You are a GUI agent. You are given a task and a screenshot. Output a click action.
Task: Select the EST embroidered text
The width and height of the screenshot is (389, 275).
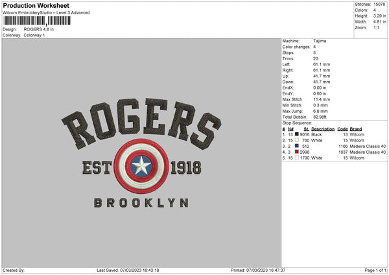click(95, 167)
